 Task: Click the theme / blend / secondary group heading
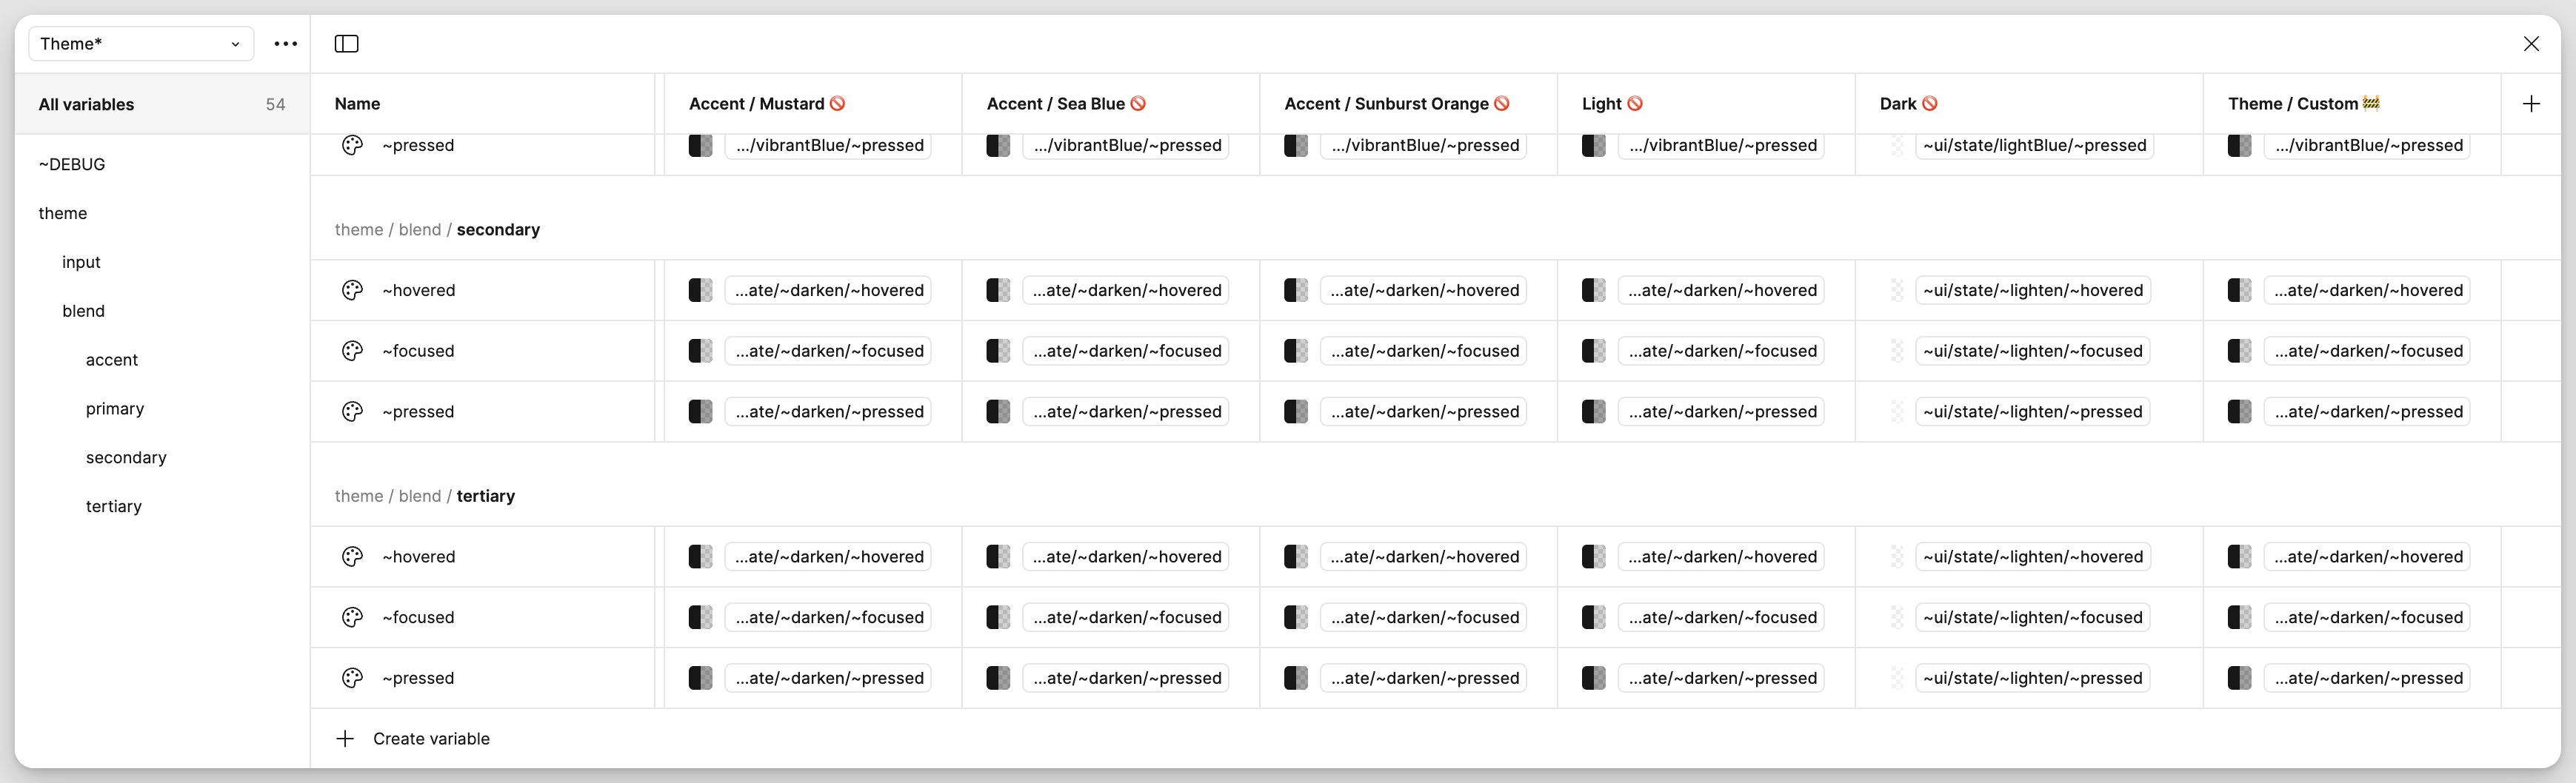[x=437, y=229]
